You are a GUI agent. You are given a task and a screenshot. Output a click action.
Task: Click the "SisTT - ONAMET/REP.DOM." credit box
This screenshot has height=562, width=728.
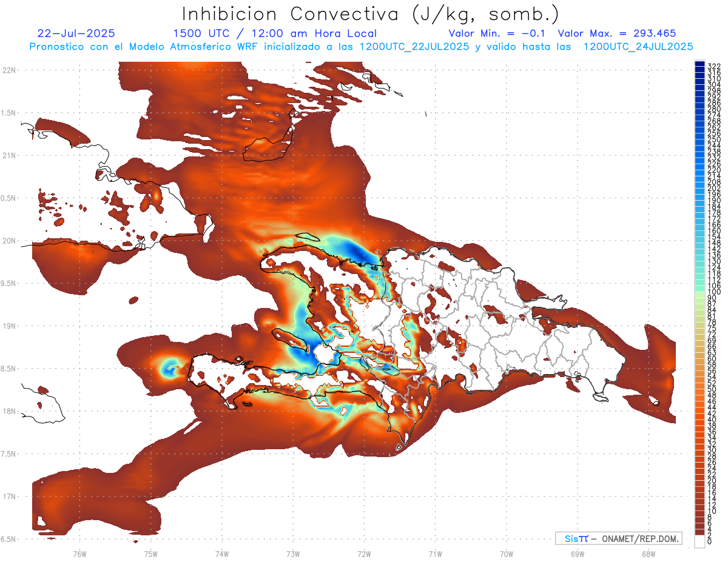click(618, 538)
